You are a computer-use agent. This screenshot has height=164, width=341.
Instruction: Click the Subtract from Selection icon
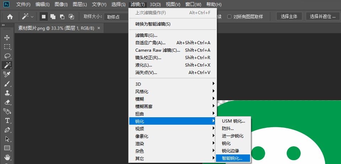click(62, 17)
